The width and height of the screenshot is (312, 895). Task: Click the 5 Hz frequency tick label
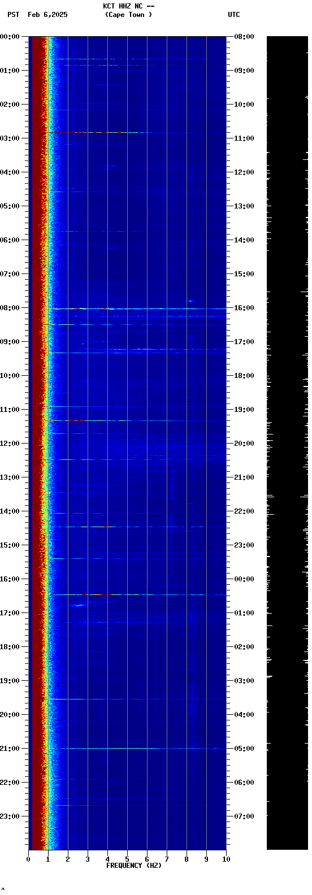point(127,859)
